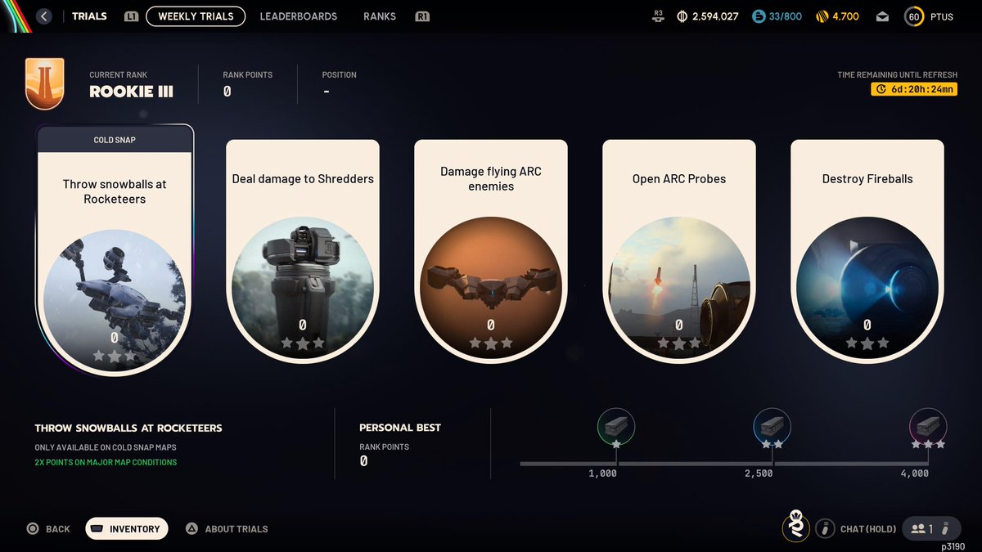Click the clock icon in refresh timer

click(881, 89)
